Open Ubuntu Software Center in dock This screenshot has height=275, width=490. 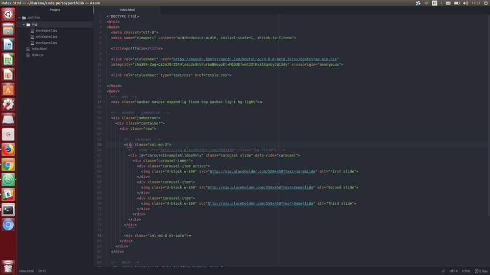(8, 90)
